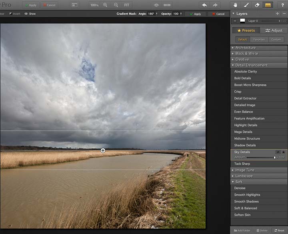Click the Add Folder button

(x=242, y=230)
